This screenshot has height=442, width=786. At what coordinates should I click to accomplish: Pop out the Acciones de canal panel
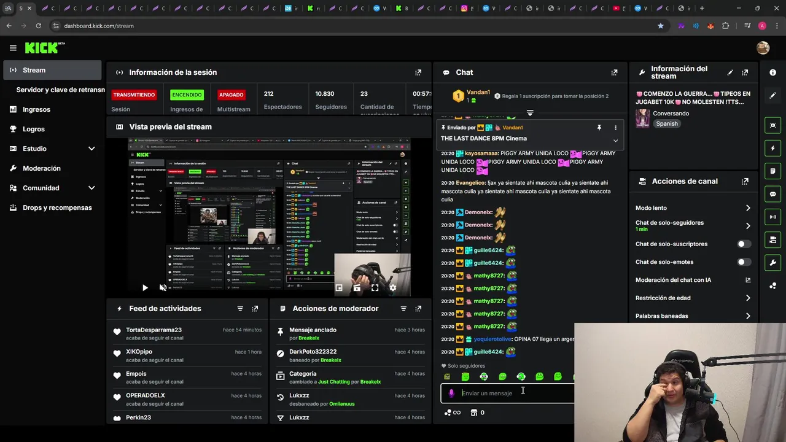[x=745, y=181]
